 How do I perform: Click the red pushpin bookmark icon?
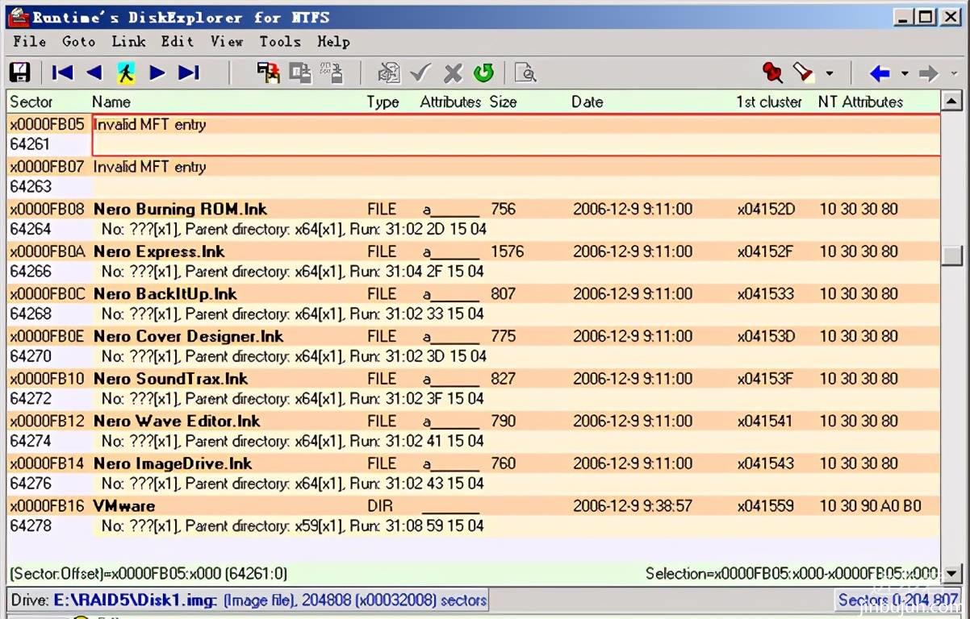[x=772, y=73]
